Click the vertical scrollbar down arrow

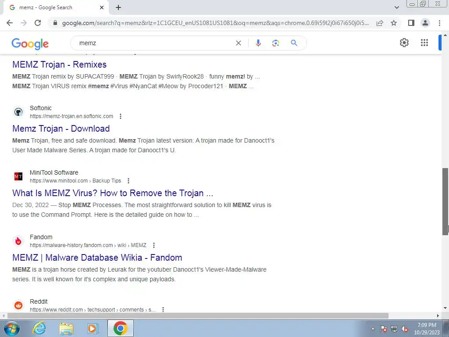coord(445,308)
